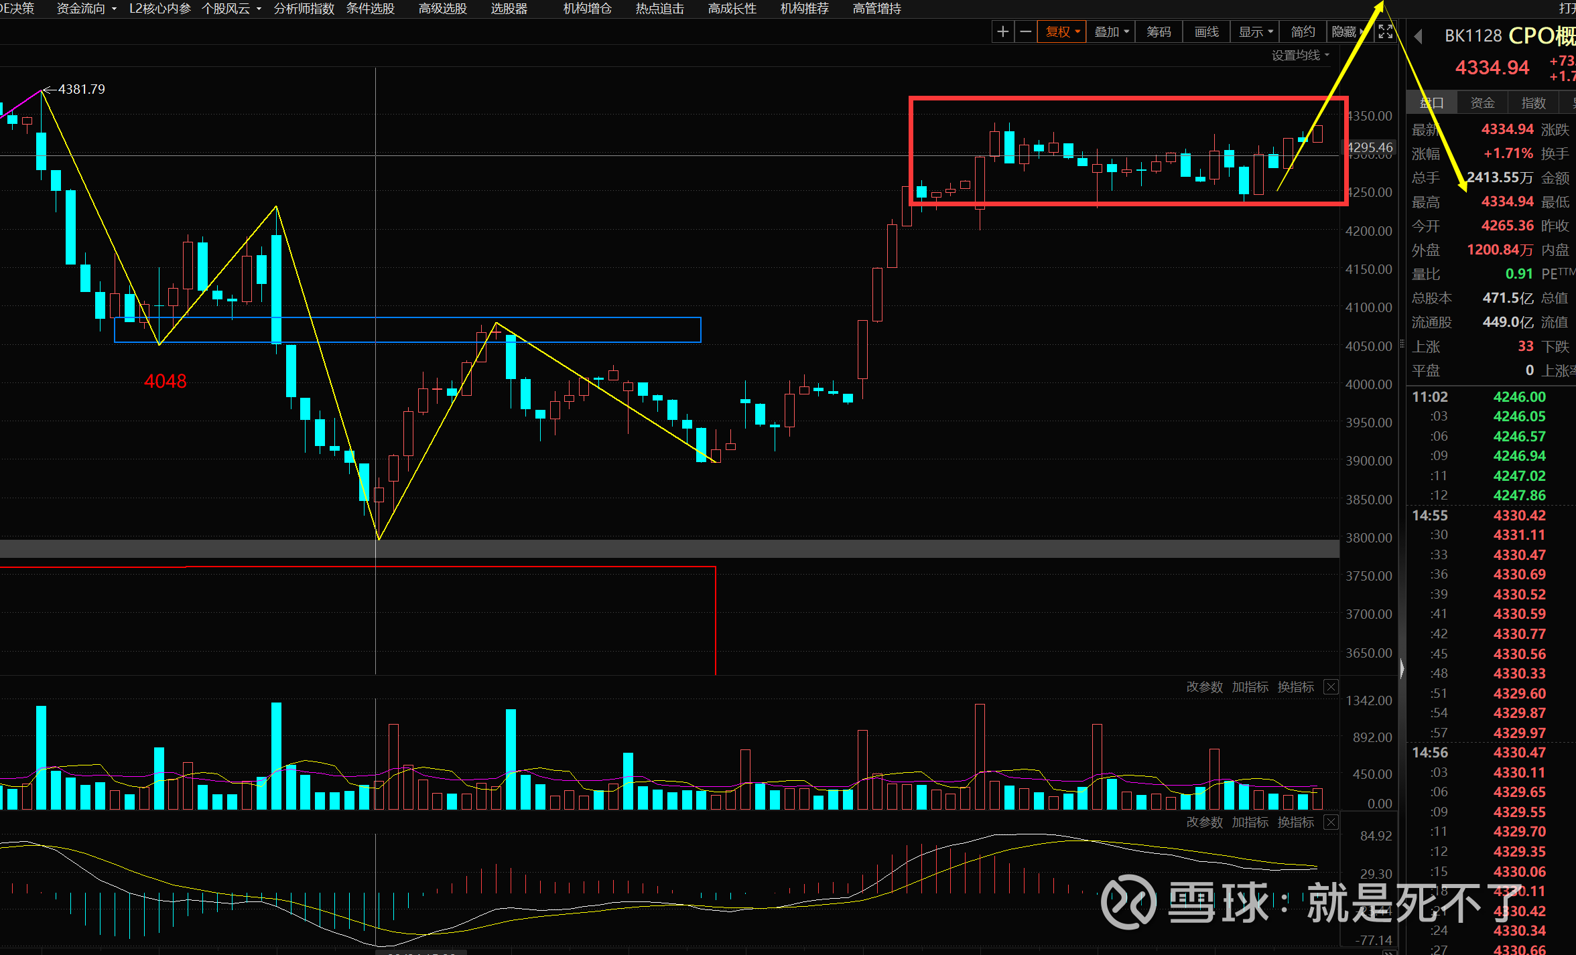Switch to 简约 simple mode
The height and width of the screenshot is (955, 1576).
(1303, 31)
